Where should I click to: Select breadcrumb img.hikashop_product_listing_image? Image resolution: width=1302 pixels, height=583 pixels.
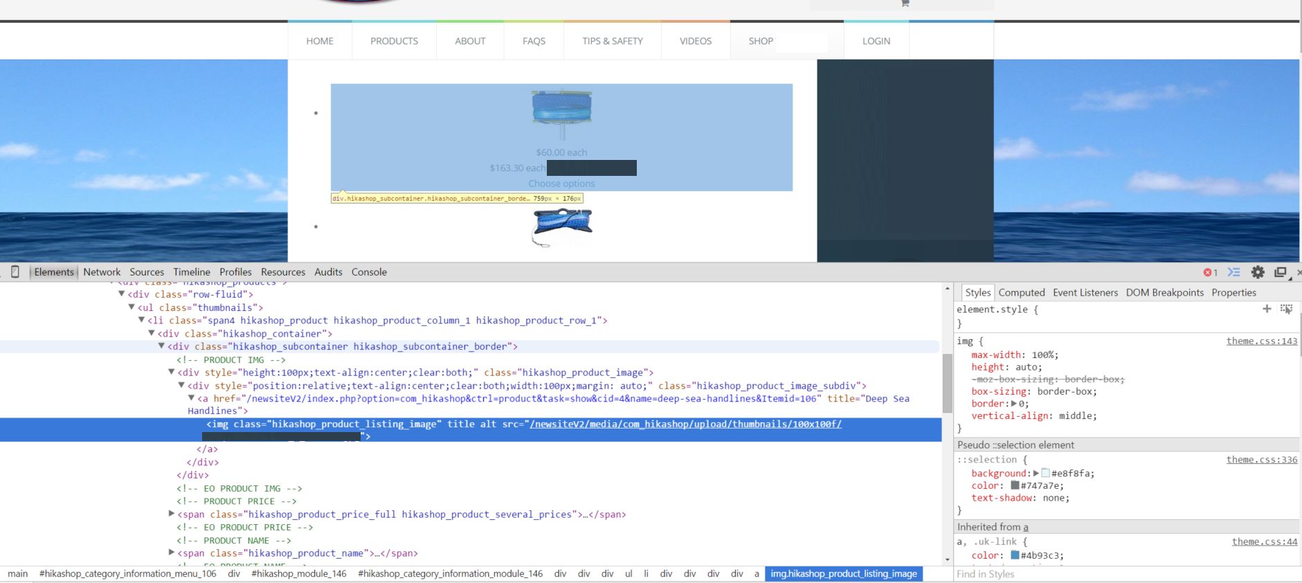[x=844, y=573]
